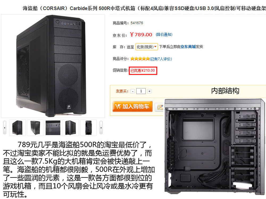Image resolution: width=266 pixels, height=199 pixels.
Task: Click the partially hidden button beside the cart button
Action: 160,107
